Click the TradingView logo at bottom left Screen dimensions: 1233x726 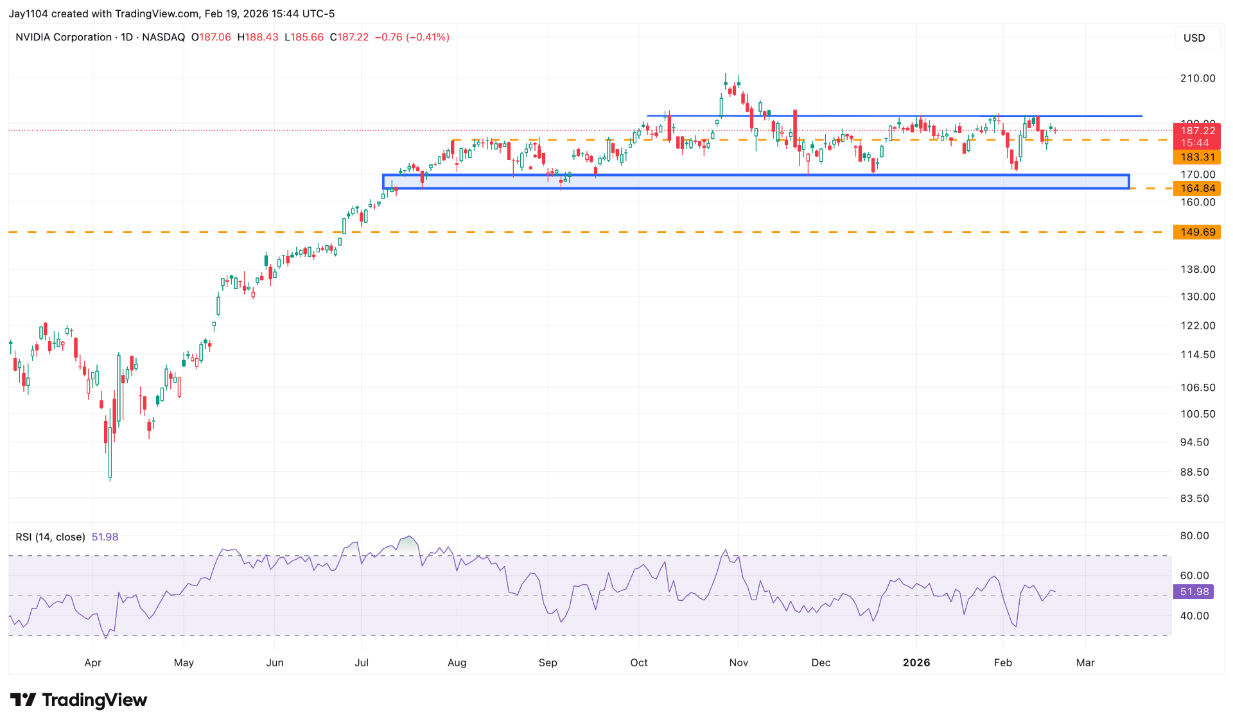click(x=80, y=700)
